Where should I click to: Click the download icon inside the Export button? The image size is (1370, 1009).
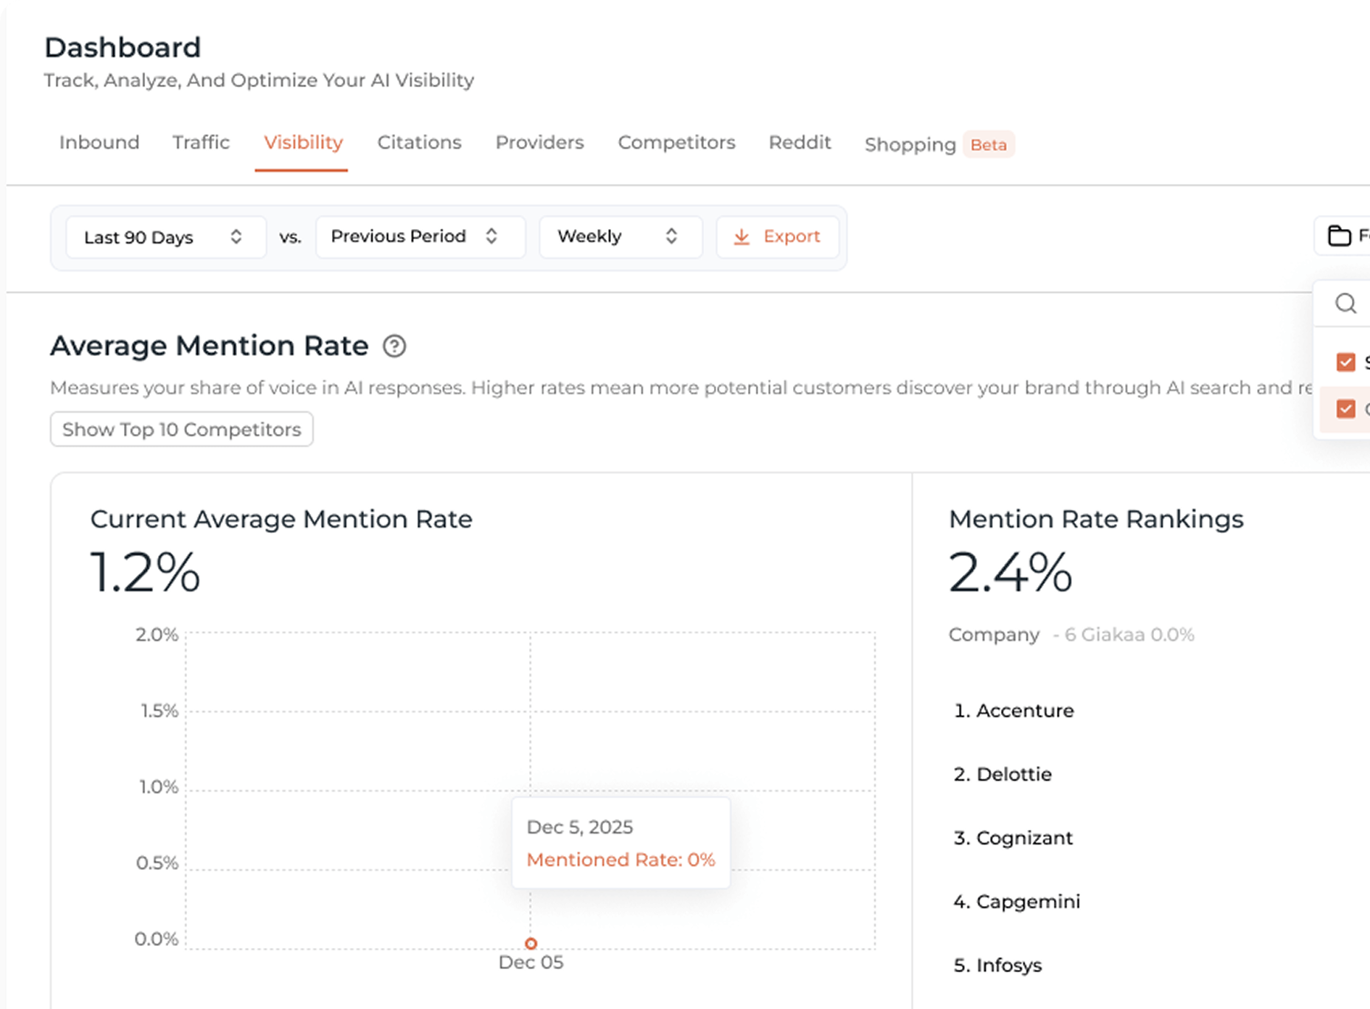pyautogui.click(x=742, y=236)
